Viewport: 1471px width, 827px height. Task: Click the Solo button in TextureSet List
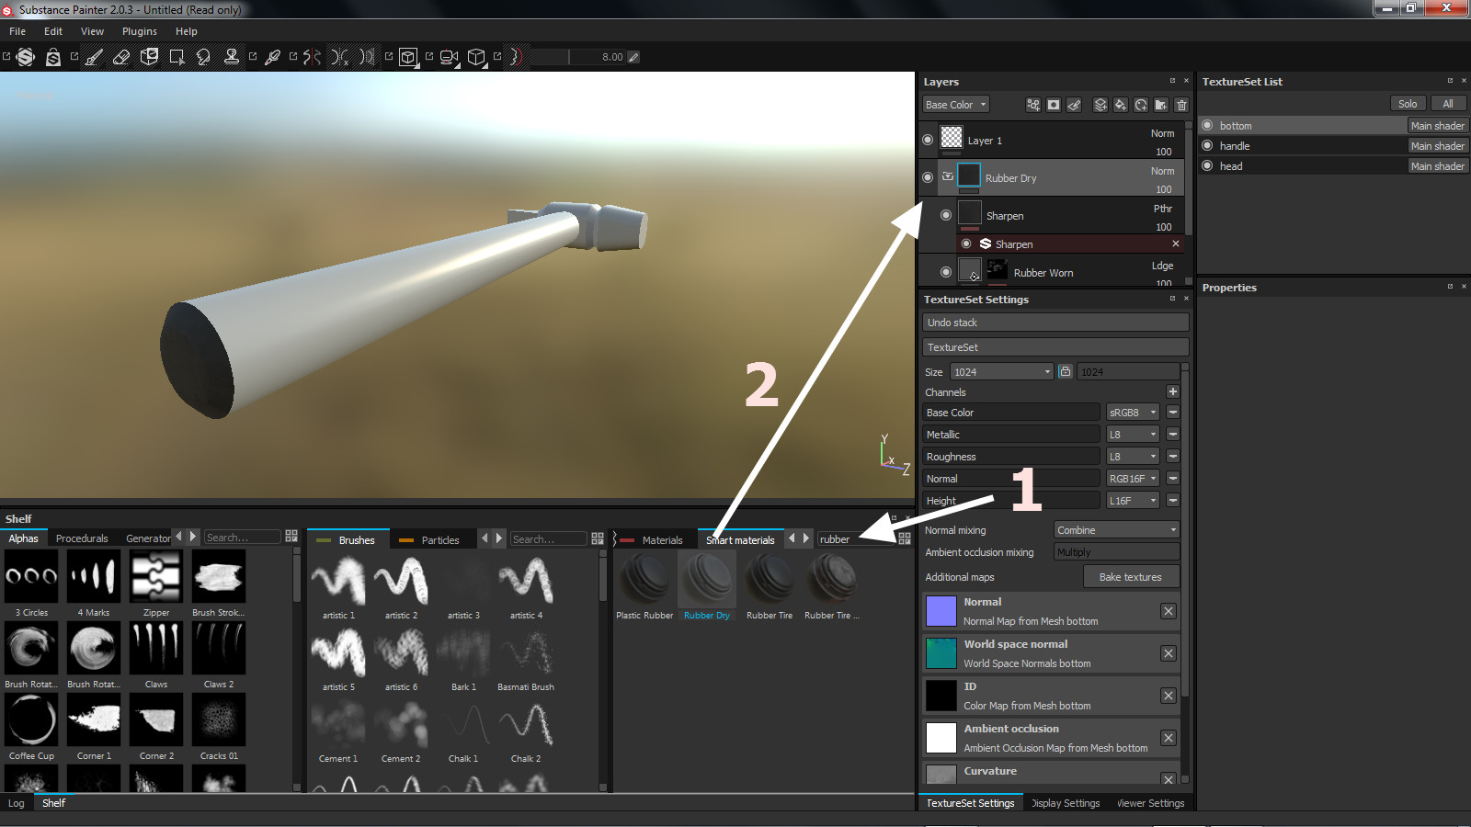tap(1407, 104)
